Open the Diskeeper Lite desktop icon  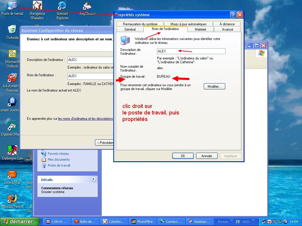pos(12,150)
